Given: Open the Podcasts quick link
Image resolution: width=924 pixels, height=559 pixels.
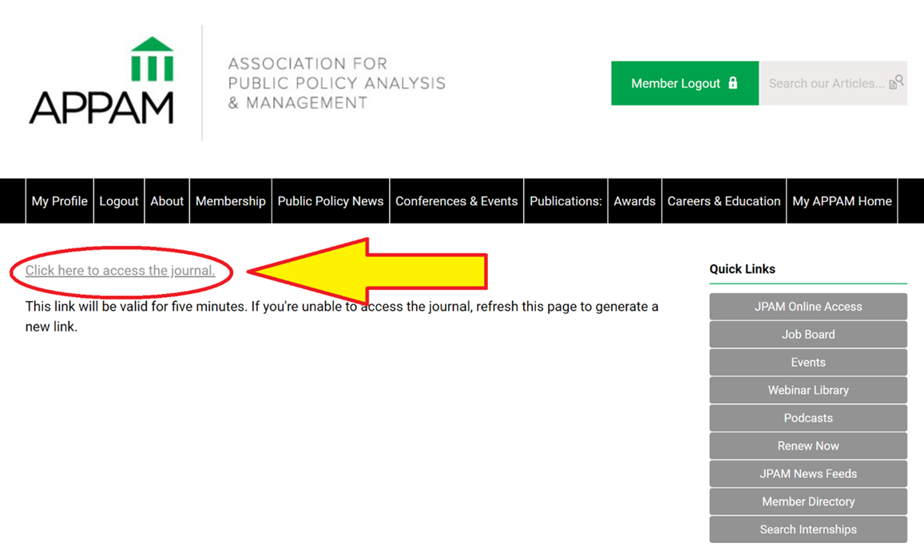Looking at the screenshot, I should [x=808, y=418].
